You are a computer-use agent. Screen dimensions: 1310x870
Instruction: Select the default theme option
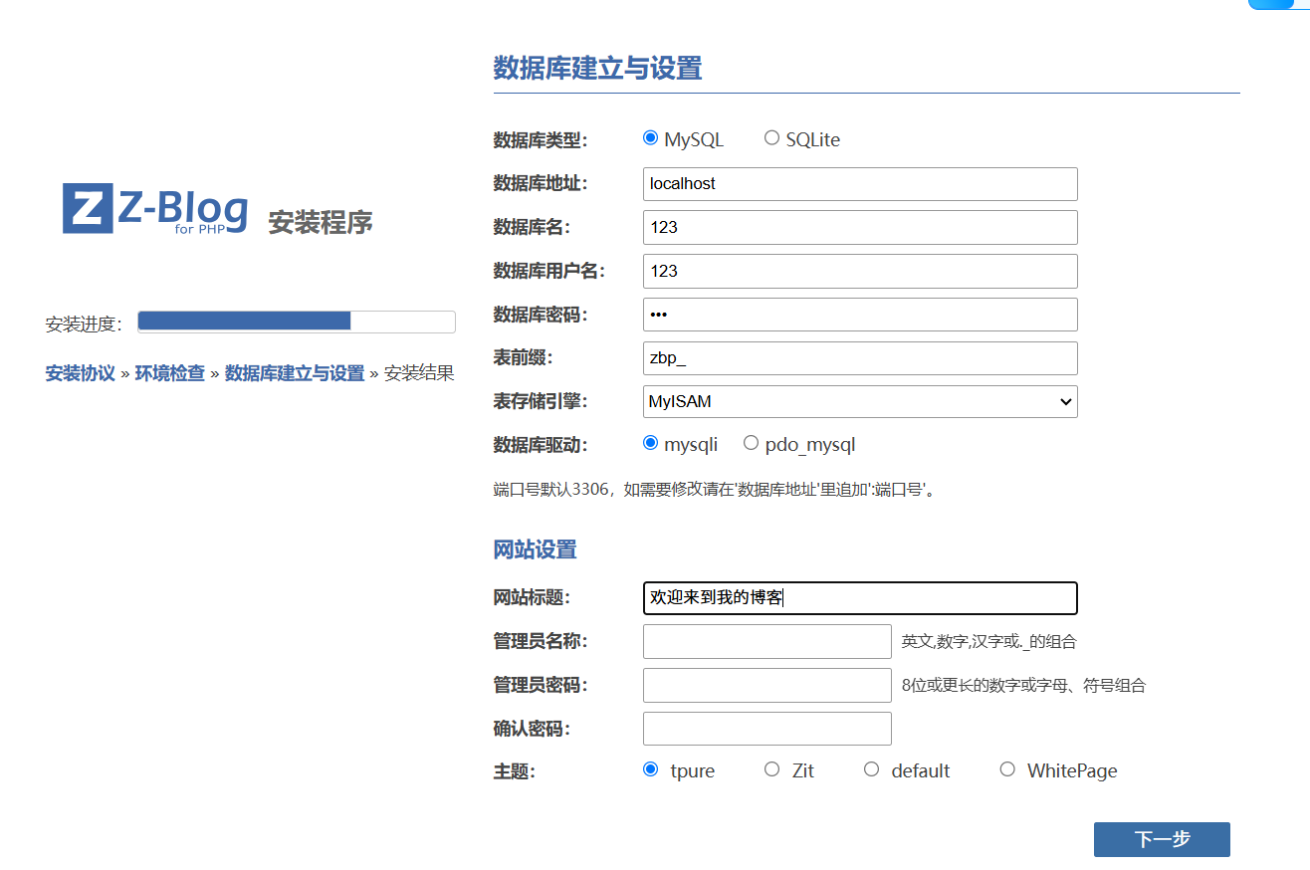click(x=871, y=769)
